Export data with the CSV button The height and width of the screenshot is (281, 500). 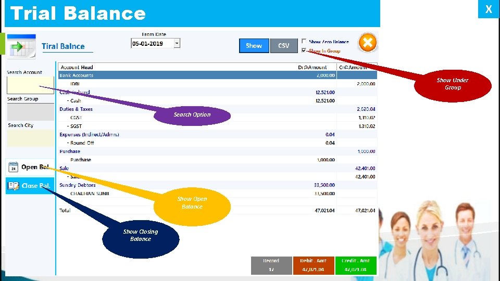pos(284,46)
